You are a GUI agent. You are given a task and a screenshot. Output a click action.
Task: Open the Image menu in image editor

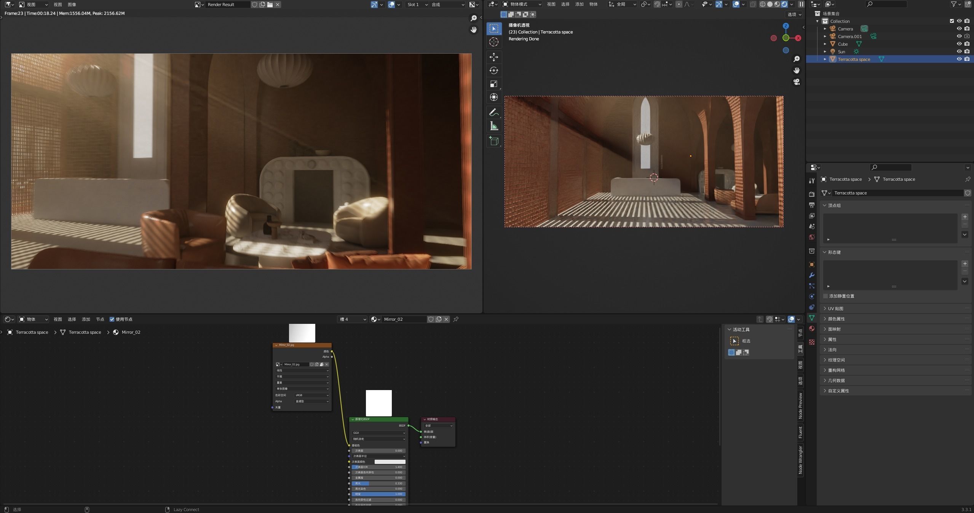click(72, 5)
